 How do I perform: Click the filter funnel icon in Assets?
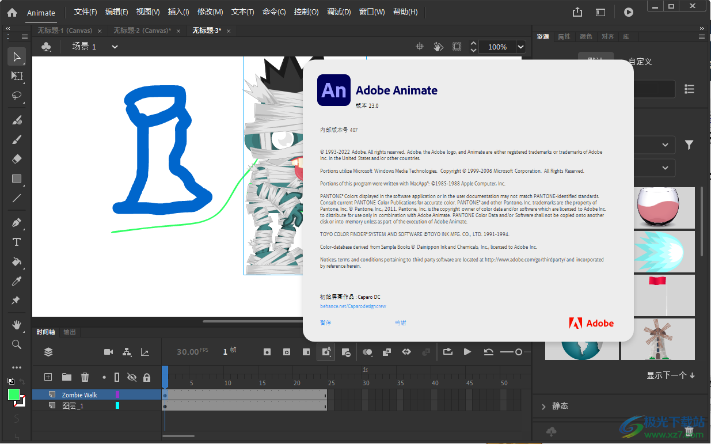tap(689, 145)
